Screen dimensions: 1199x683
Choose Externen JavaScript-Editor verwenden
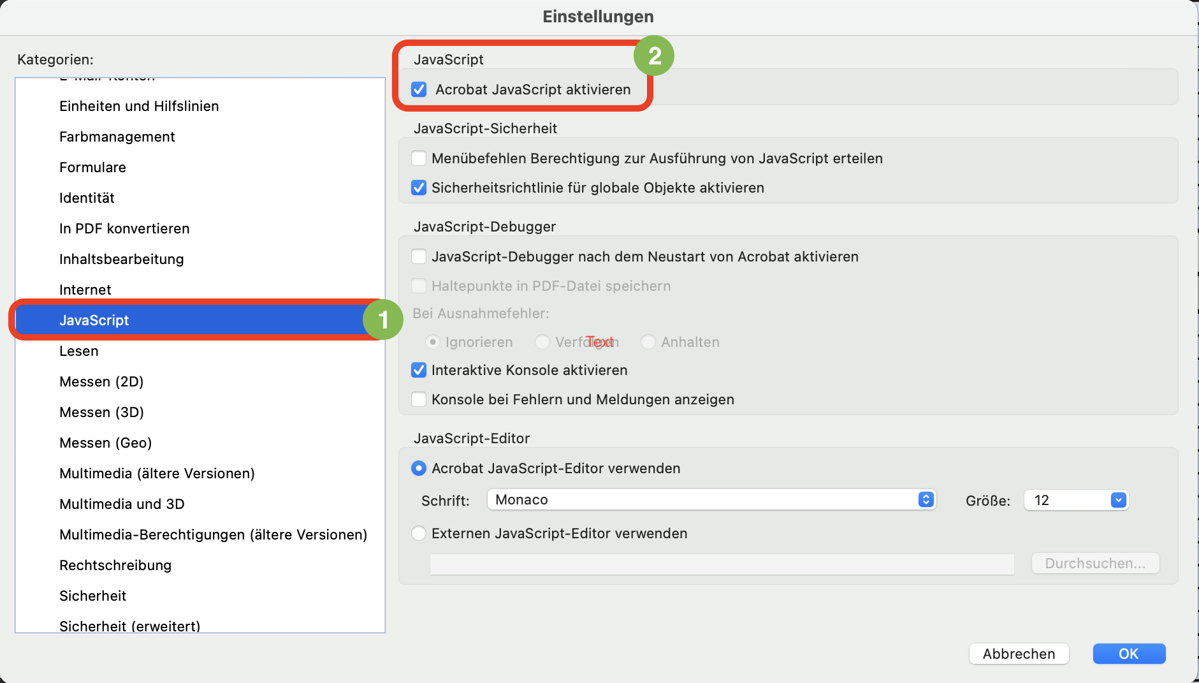[x=419, y=533]
